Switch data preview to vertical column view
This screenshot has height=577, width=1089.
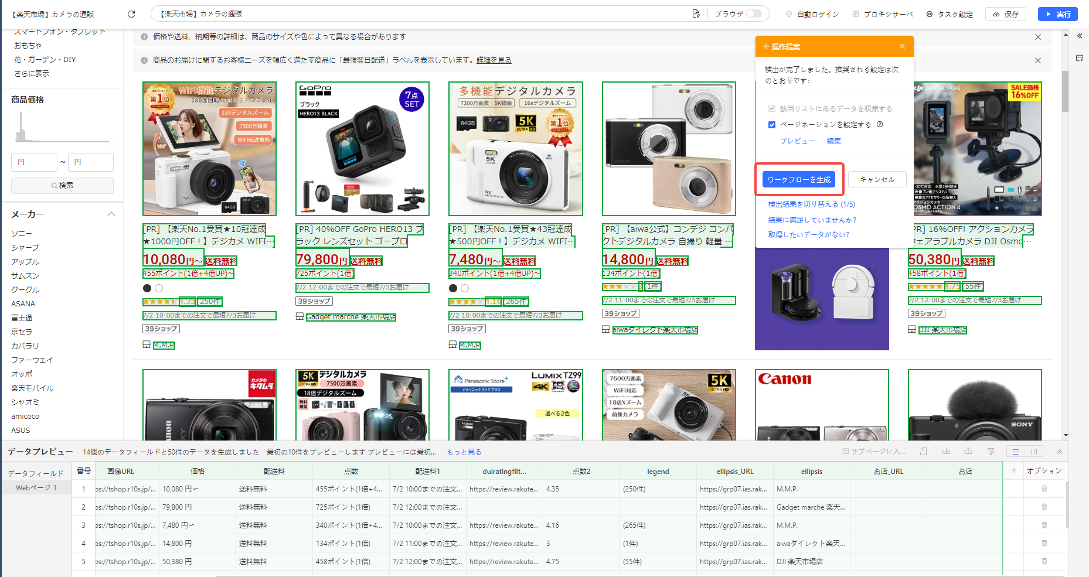click(x=1034, y=452)
